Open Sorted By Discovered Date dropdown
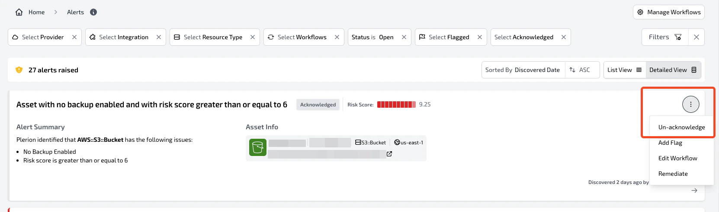 coord(523,70)
